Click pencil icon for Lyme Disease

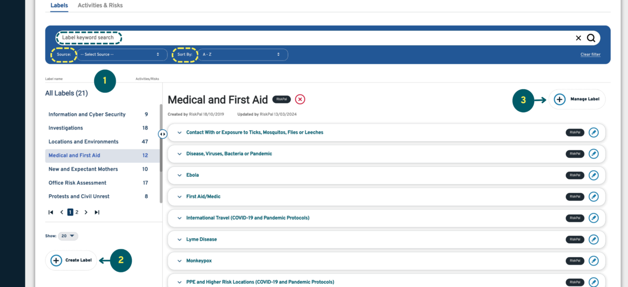coord(593,240)
